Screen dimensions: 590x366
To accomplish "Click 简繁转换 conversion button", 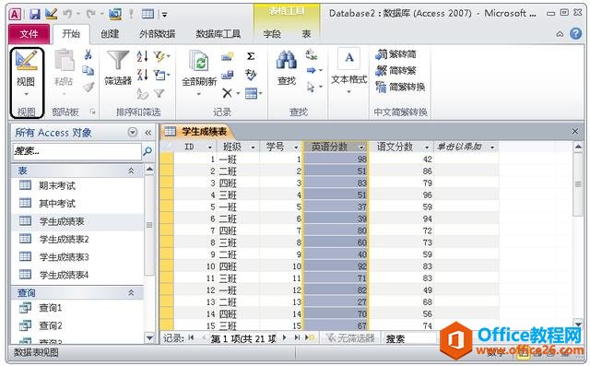I will click(400, 87).
